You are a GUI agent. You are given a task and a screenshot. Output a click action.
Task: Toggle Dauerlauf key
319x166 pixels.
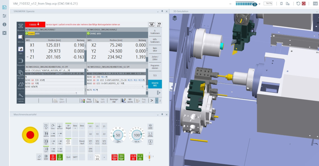82,142
